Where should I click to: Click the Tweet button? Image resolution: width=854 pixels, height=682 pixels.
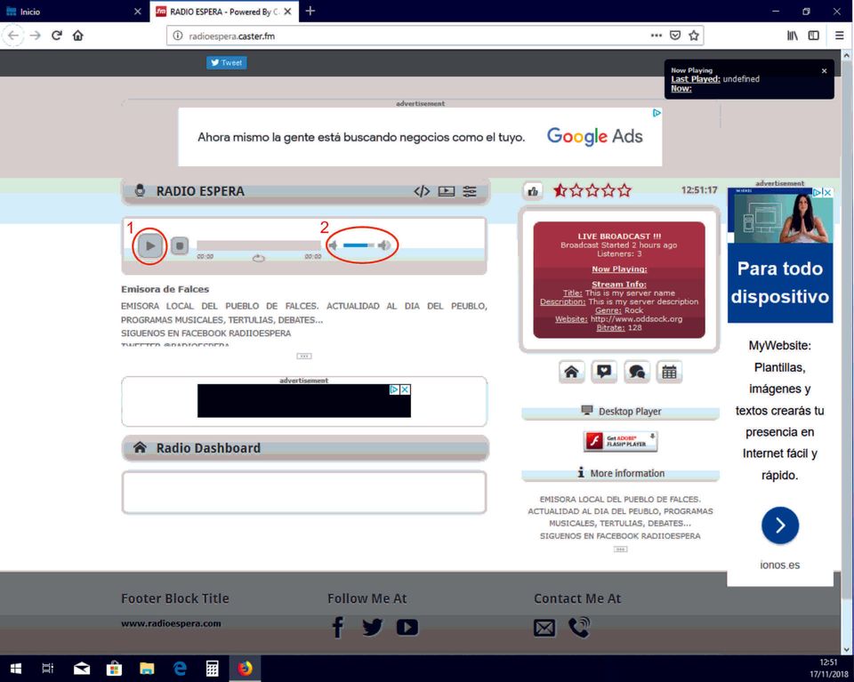(x=227, y=62)
